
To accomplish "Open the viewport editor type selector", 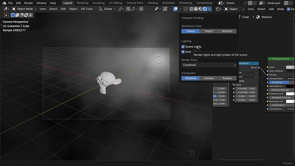I will click(6, 9).
